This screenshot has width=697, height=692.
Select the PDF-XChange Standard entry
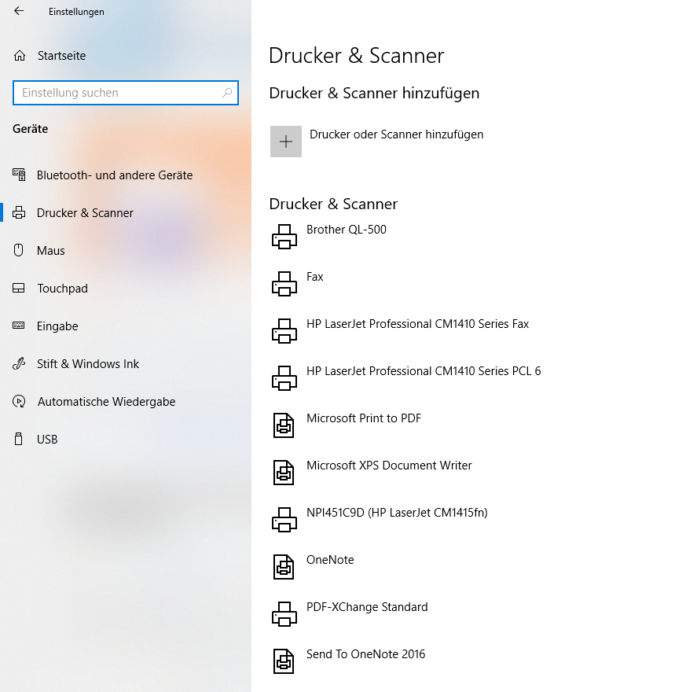coord(367,606)
